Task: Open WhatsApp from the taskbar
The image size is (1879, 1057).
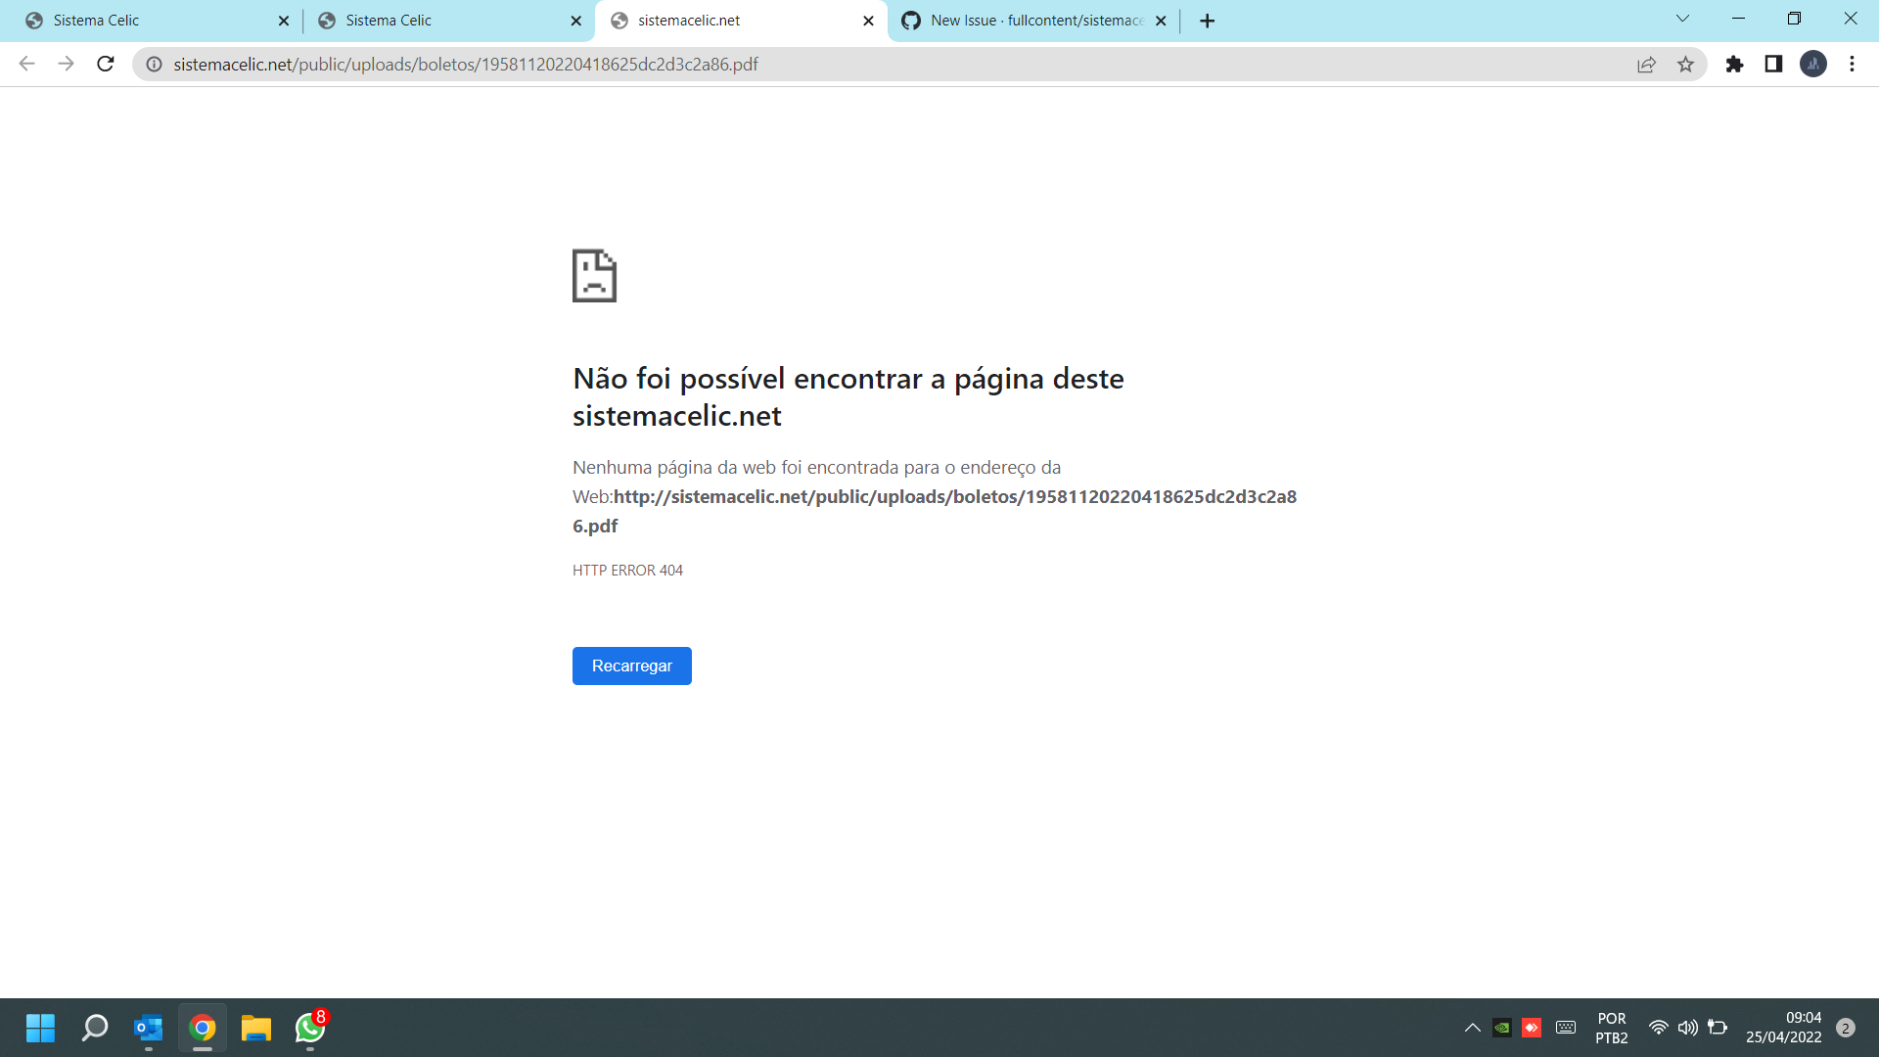Action: (309, 1028)
